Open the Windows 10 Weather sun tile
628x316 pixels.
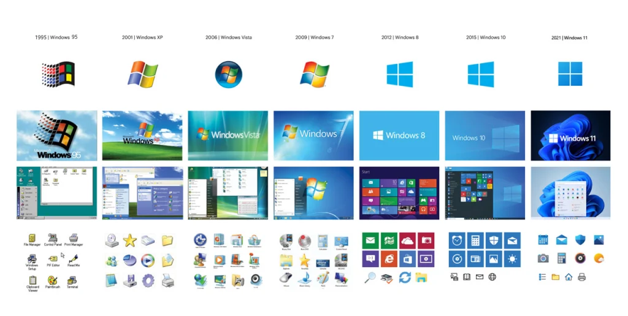click(x=512, y=259)
